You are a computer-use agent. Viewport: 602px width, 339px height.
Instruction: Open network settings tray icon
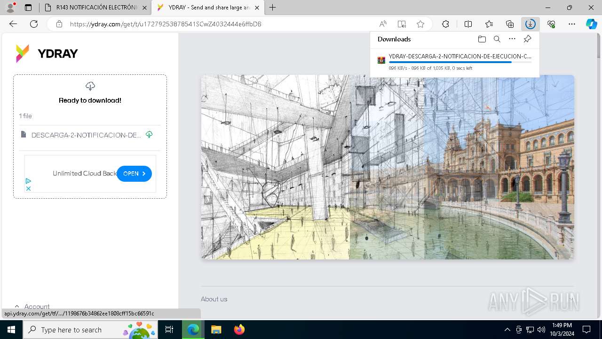(x=530, y=330)
